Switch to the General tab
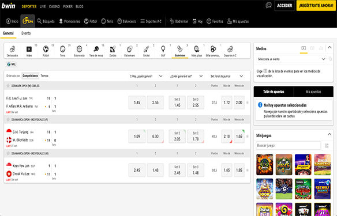Screen dimensions: 337x216 (8, 33)
